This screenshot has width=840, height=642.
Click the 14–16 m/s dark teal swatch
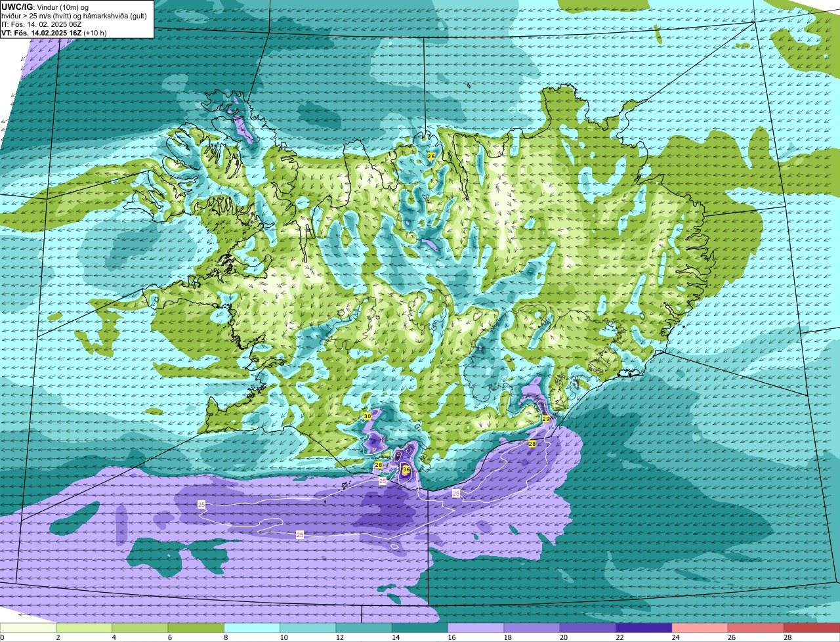(x=420, y=628)
